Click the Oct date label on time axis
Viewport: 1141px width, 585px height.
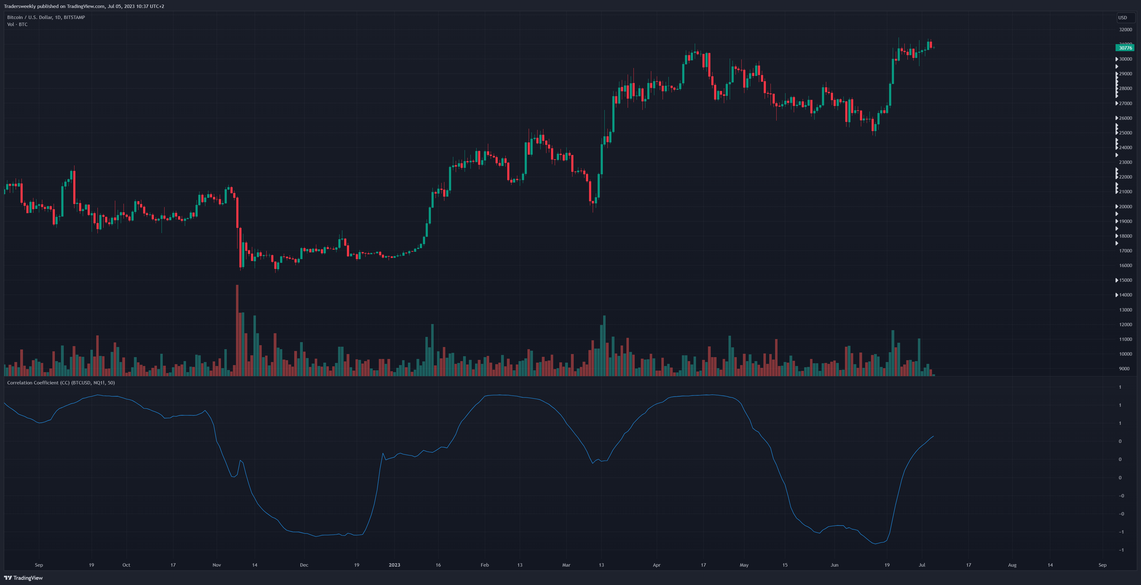[126, 565]
